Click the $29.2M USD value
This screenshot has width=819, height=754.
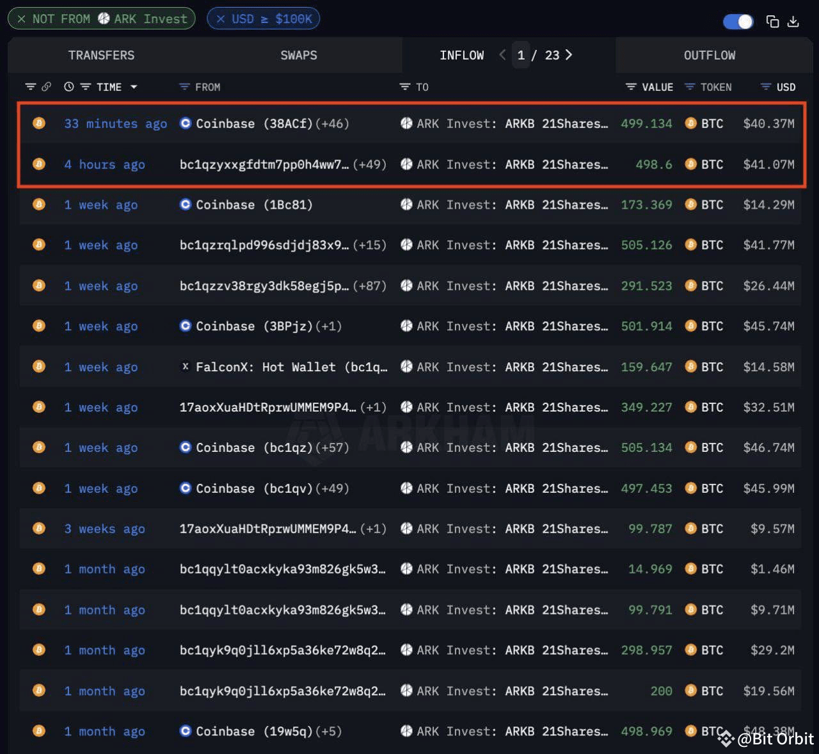772,650
